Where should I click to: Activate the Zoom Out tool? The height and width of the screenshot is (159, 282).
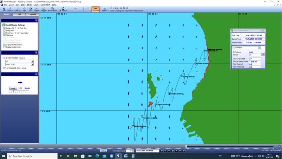[18, 9]
